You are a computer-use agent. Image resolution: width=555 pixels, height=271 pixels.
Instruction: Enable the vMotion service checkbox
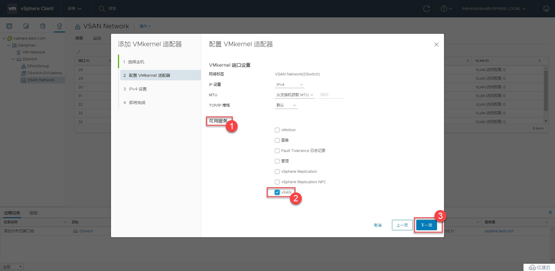pyautogui.click(x=277, y=130)
